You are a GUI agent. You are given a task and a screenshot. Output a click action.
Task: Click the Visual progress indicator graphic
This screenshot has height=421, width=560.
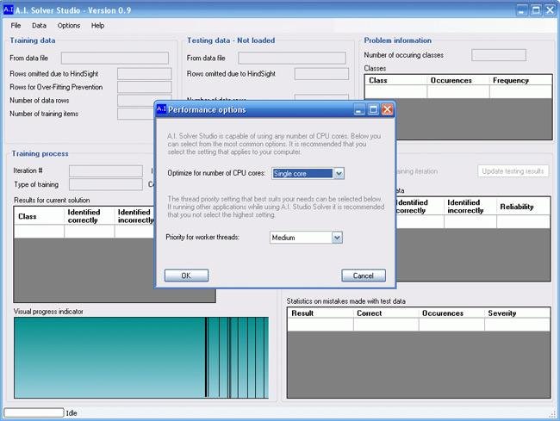click(x=141, y=357)
